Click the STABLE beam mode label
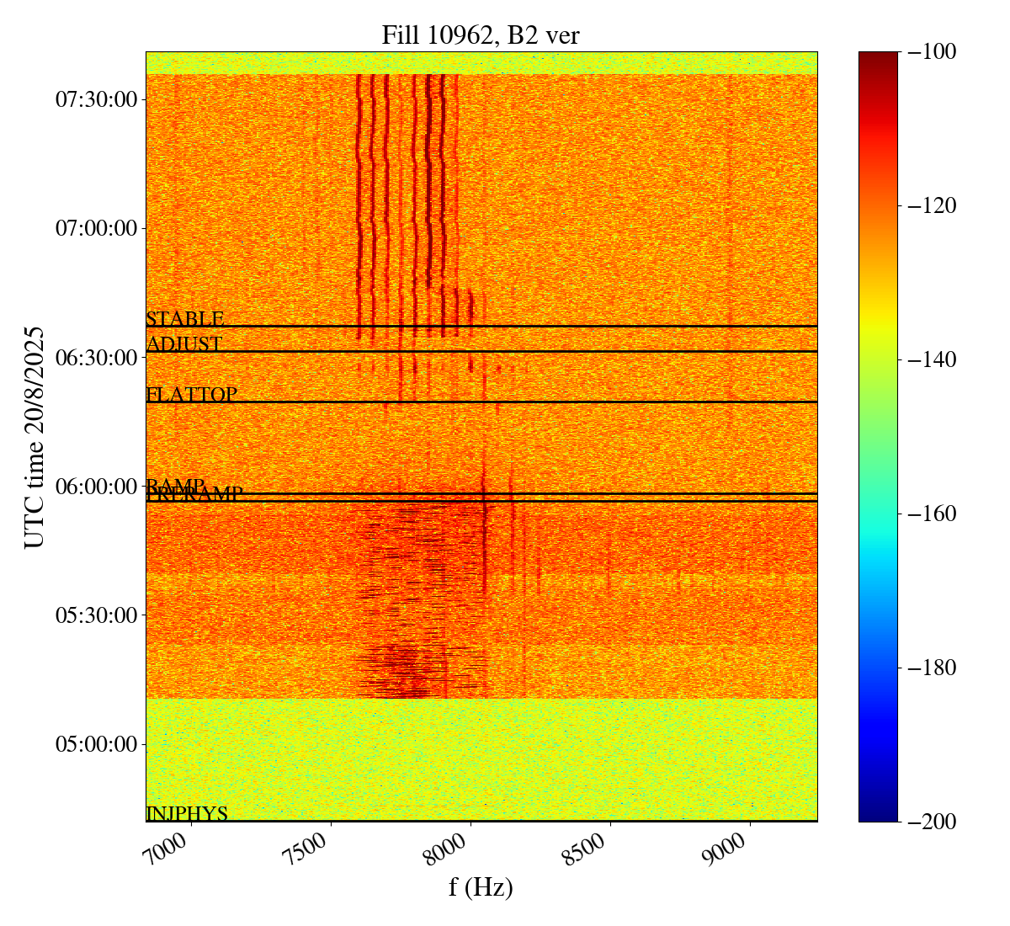Screen dimensions: 1010x926 pyautogui.click(x=185, y=319)
